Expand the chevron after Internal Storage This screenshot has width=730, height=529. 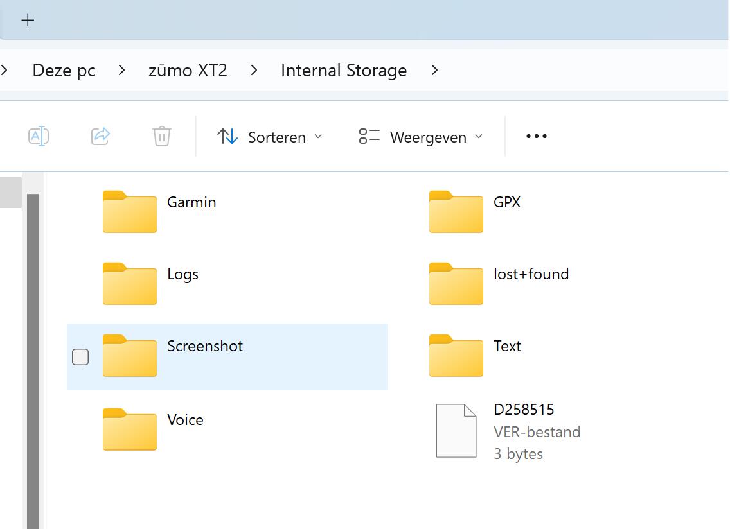[434, 70]
